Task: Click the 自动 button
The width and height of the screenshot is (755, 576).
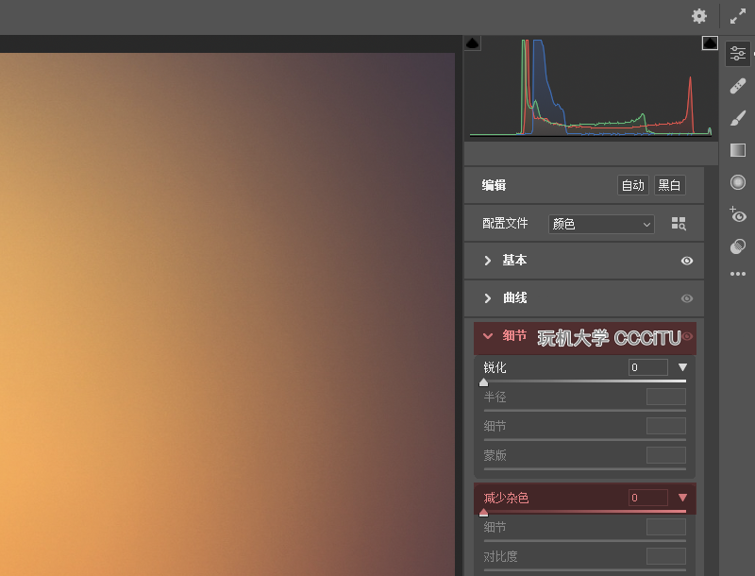Action: [x=632, y=185]
